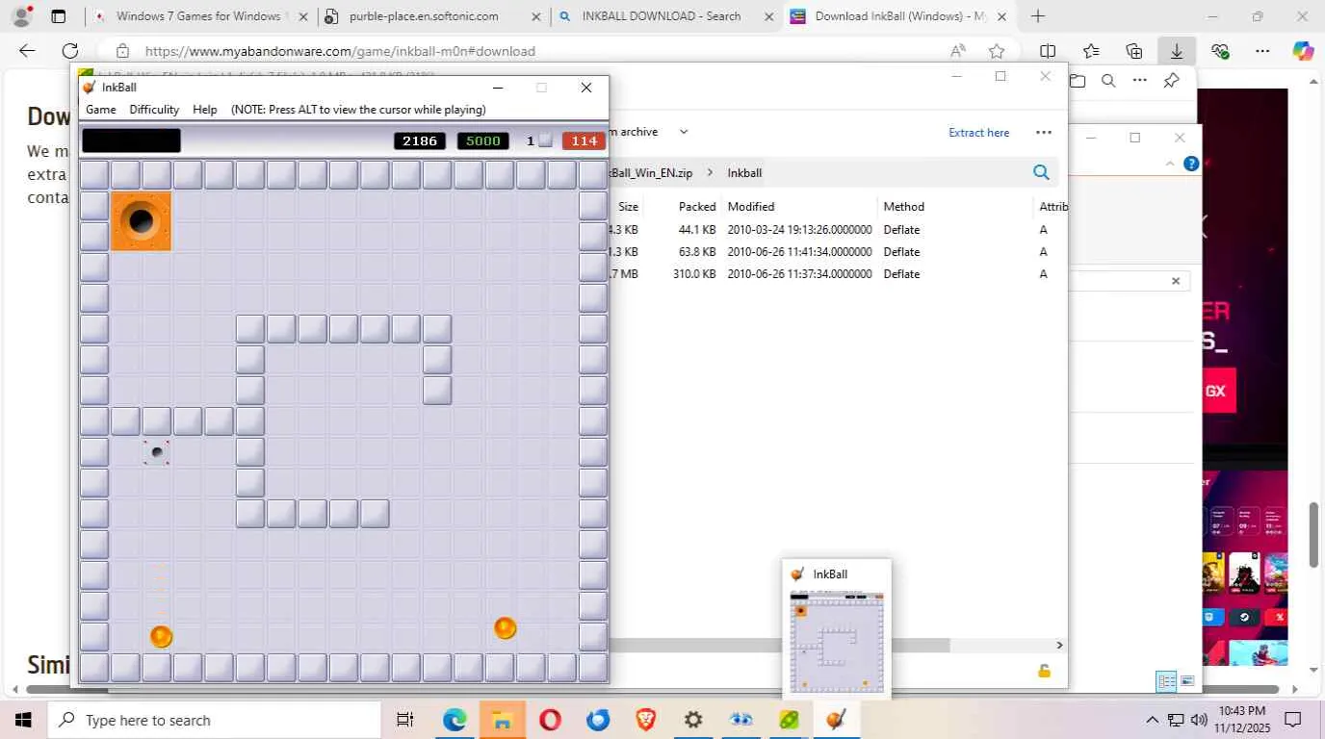
Task: Close the Download InkBall browser tab
Action: pyautogui.click(x=1001, y=16)
